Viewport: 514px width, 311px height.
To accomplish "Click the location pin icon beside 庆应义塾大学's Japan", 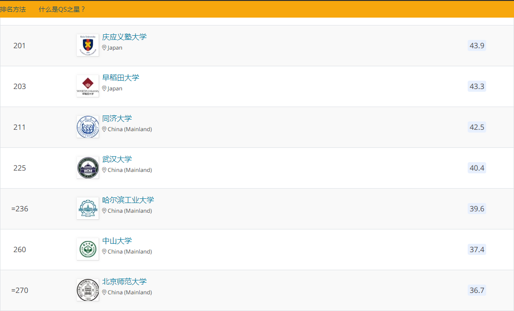I will pyautogui.click(x=104, y=48).
